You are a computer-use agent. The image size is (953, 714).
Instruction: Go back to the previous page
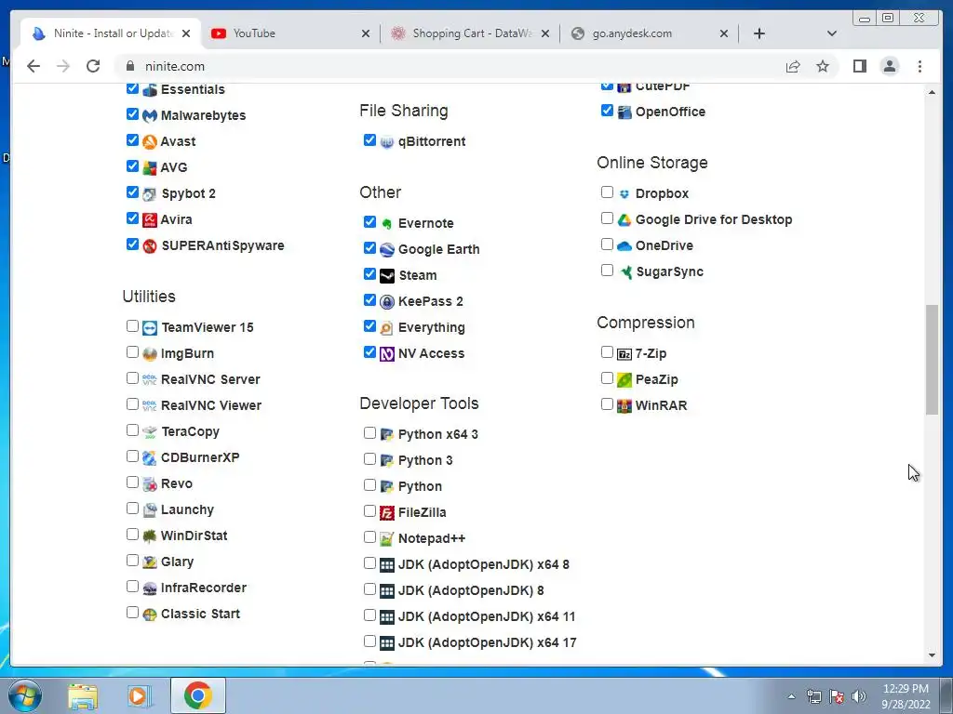(x=34, y=66)
